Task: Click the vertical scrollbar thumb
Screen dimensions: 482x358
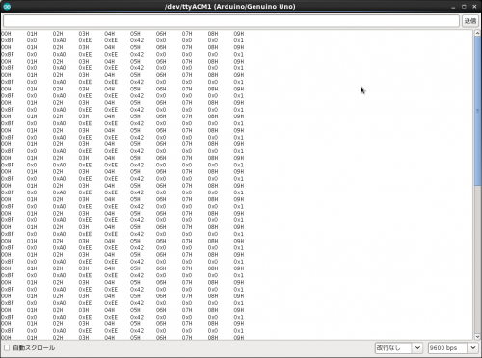Action: pos(477,111)
